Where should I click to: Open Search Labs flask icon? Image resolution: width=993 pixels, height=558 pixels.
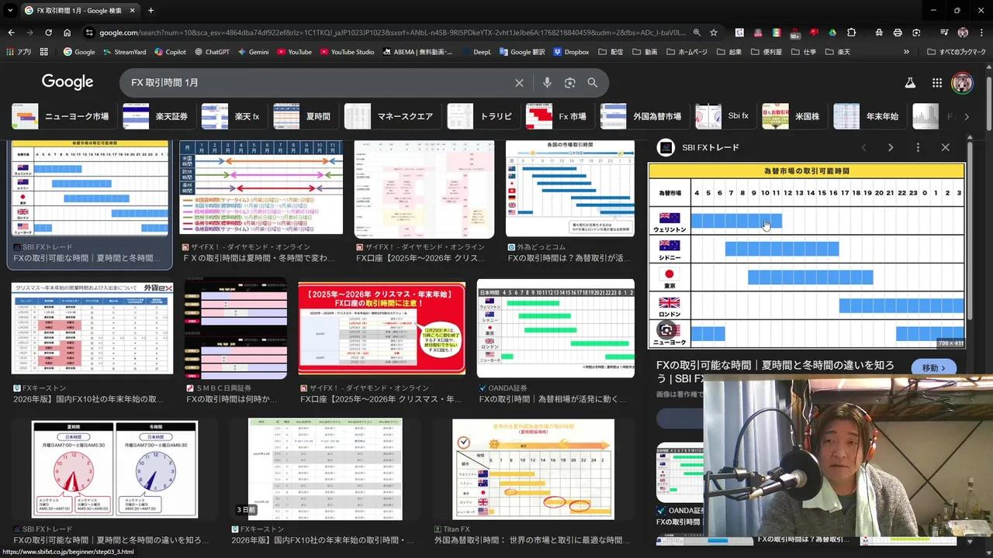[x=911, y=83]
